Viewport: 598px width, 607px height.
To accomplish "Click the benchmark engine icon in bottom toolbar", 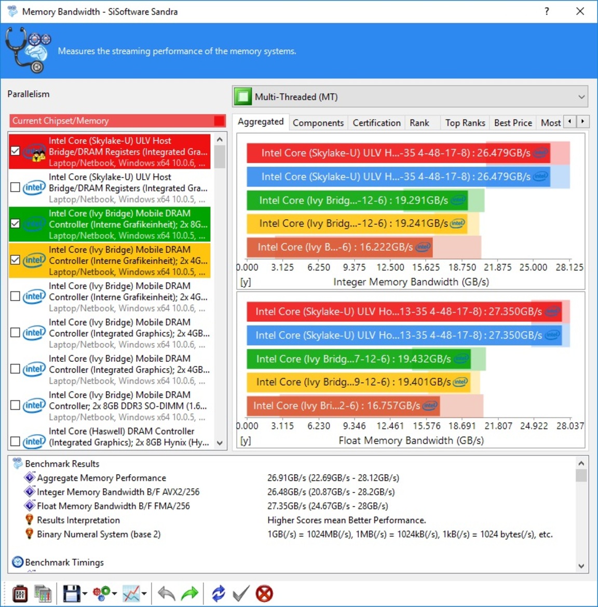I will tap(20, 593).
